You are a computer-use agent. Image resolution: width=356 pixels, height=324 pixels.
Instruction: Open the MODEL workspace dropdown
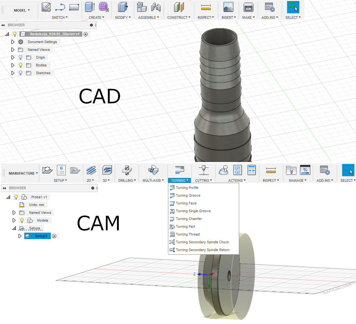22,10
